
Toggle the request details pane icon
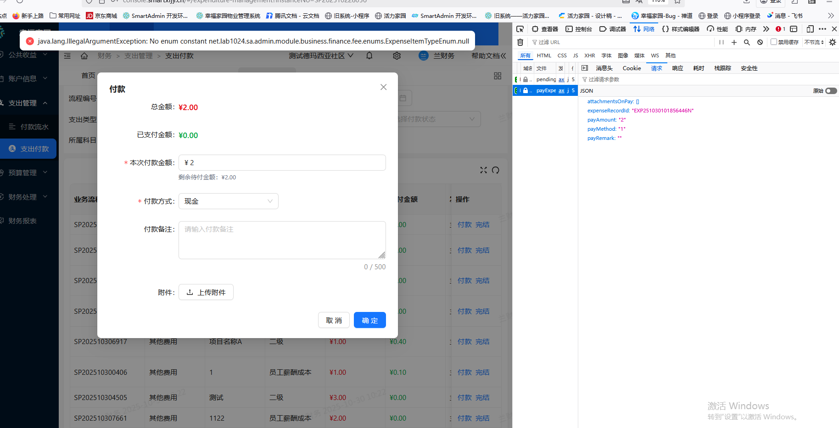[585, 68]
